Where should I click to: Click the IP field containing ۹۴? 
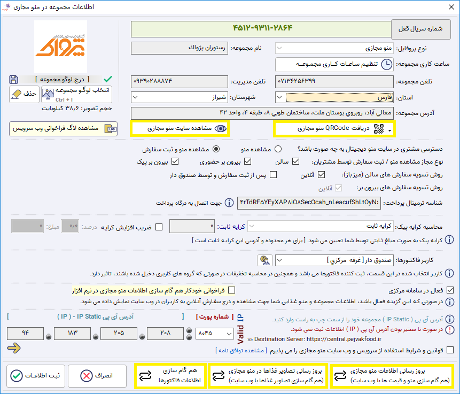(x=25, y=334)
